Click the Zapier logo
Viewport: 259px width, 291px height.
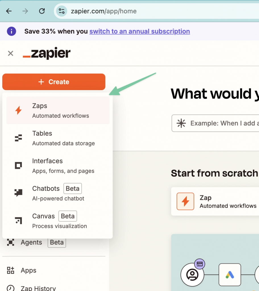pos(46,53)
